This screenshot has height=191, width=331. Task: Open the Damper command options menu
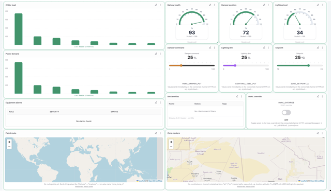click(x=214, y=48)
